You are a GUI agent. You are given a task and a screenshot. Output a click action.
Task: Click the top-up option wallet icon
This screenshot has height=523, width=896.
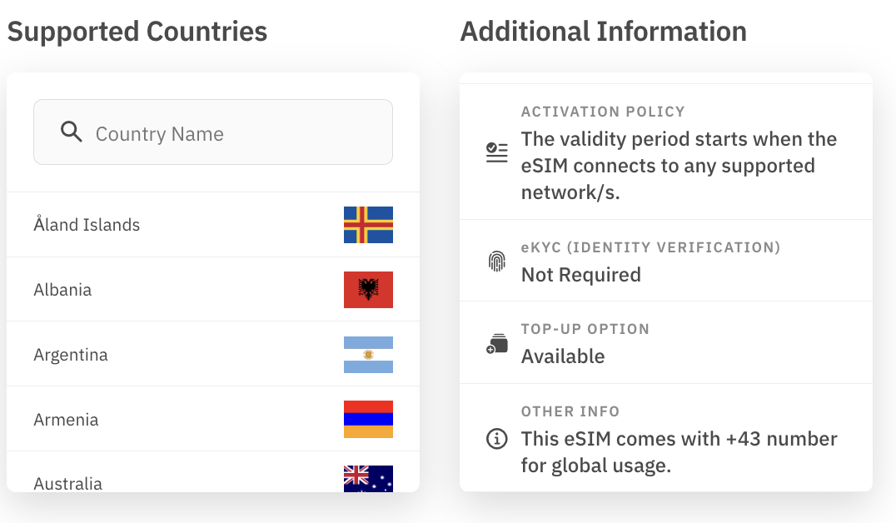point(496,343)
